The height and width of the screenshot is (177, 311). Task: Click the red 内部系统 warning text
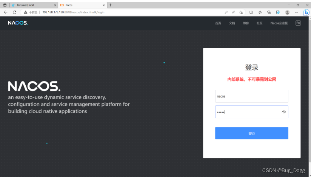coord(252,80)
